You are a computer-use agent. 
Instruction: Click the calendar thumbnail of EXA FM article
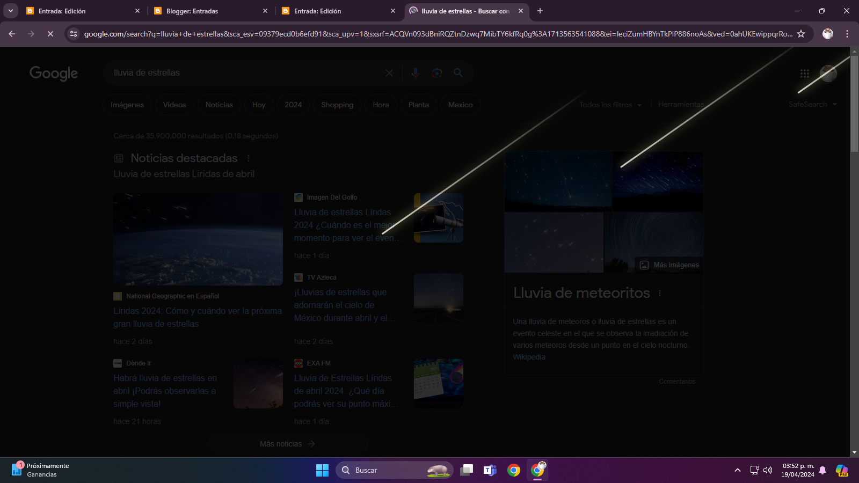click(439, 384)
